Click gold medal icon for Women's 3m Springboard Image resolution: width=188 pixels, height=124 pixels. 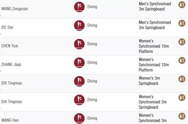click(182, 79)
